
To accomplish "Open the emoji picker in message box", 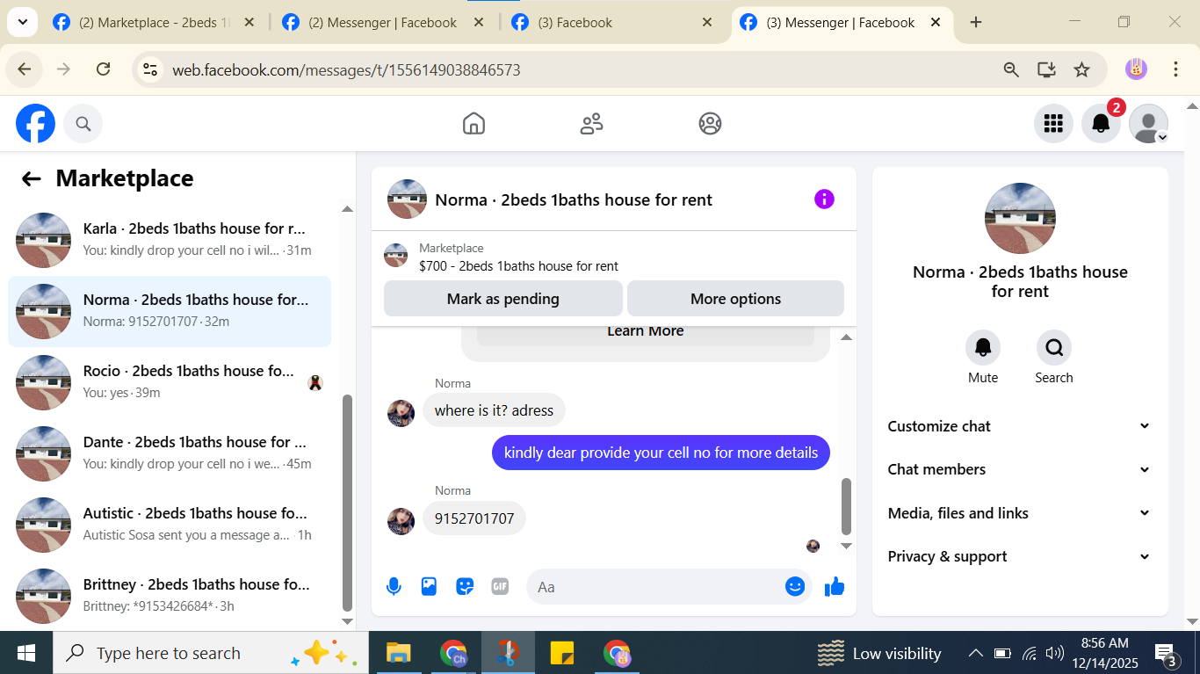I will click(x=795, y=587).
